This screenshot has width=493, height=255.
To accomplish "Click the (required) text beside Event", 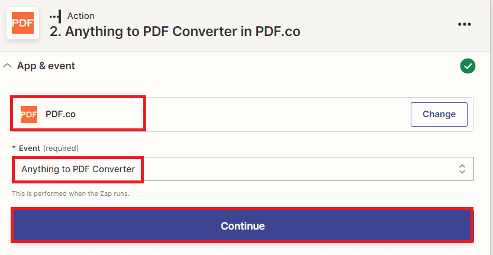I will [x=61, y=148].
